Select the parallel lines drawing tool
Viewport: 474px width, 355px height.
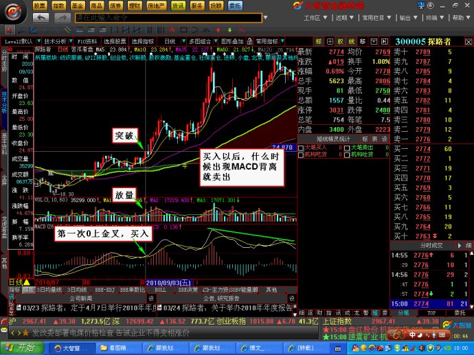click(x=66, y=30)
